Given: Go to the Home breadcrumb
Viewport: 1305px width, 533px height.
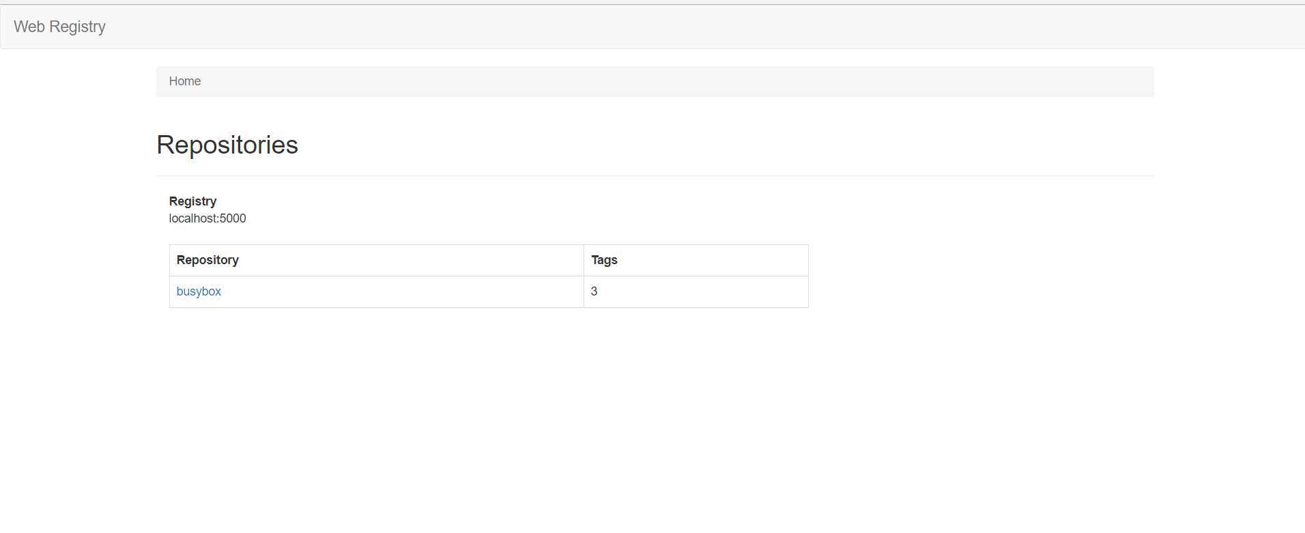Looking at the screenshot, I should coord(184,81).
